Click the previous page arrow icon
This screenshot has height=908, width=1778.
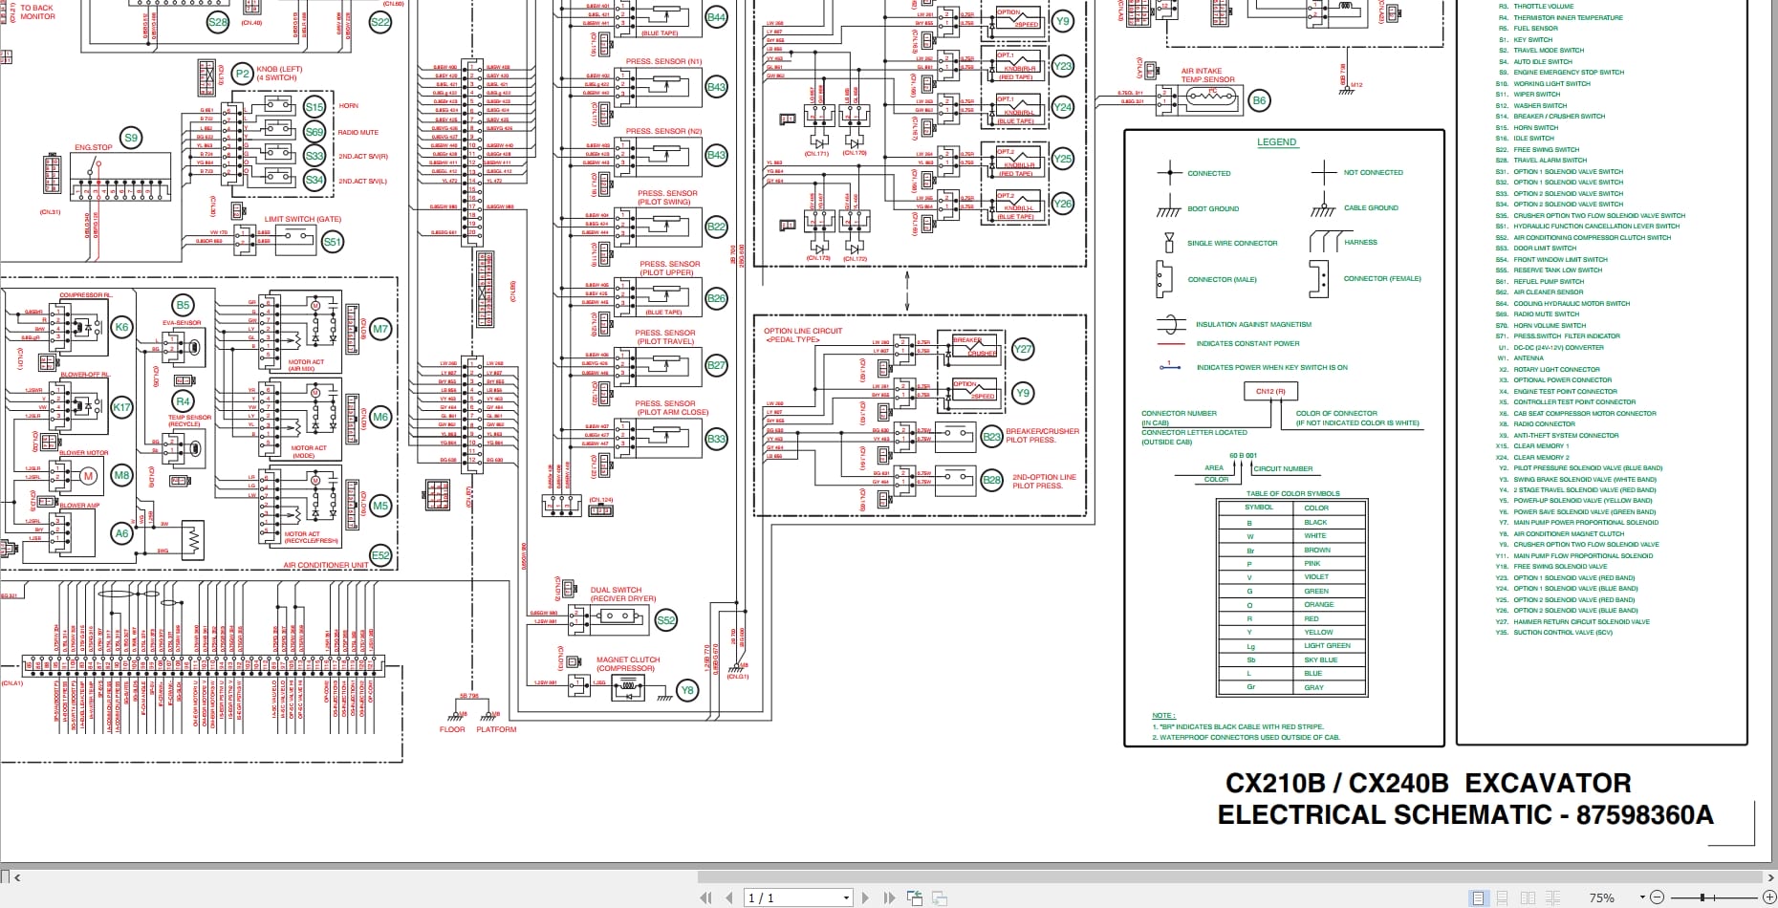coord(729,897)
